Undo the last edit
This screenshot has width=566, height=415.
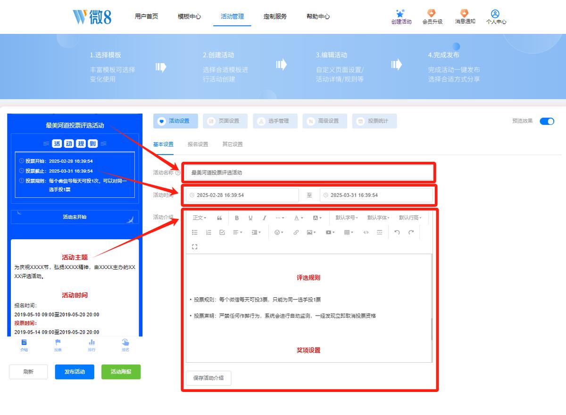[x=397, y=232]
